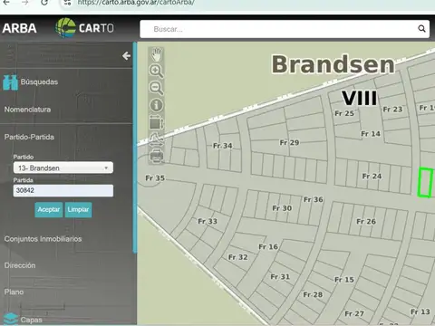Choose the distance measurement tool
The width and height of the screenshot is (435, 326).
coord(156,139)
